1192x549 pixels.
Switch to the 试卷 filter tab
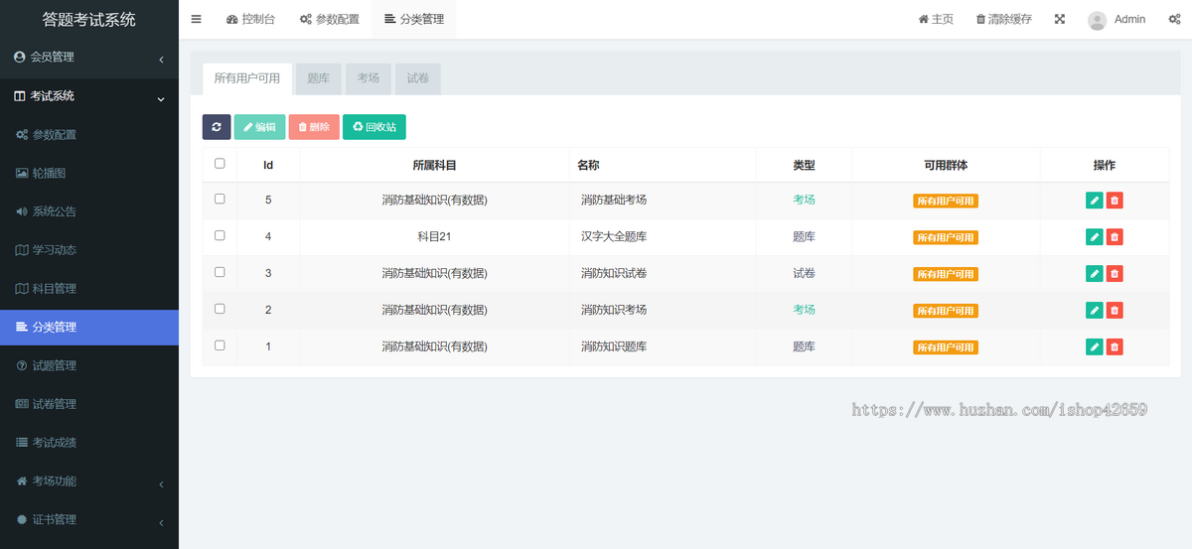click(x=418, y=78)
